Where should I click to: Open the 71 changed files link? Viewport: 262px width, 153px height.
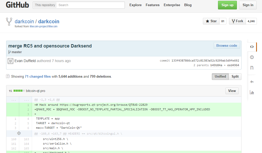(x=38, y=76)
